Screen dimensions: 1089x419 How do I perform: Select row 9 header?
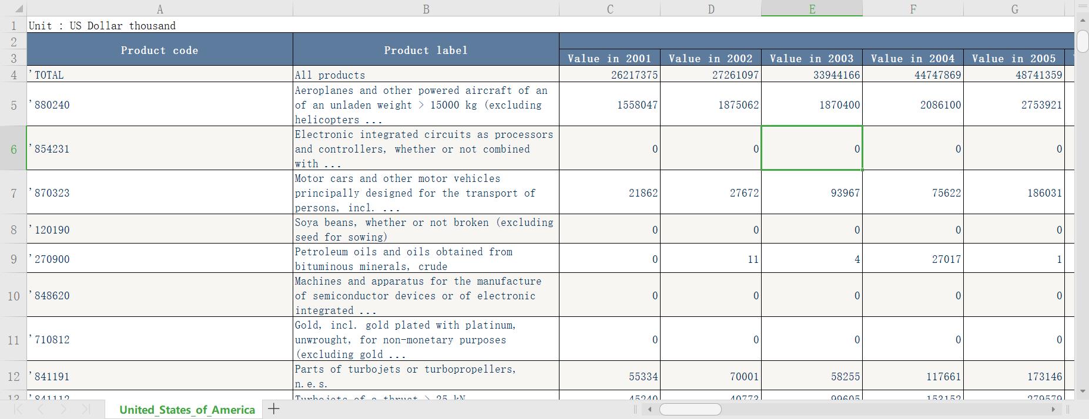click(14, 259)
